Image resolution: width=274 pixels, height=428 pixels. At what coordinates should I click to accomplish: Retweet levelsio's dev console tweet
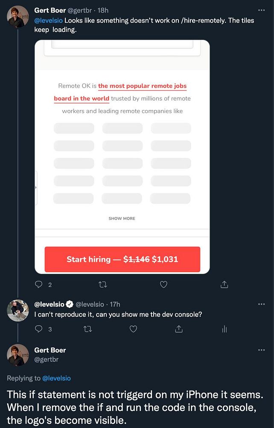87,329
